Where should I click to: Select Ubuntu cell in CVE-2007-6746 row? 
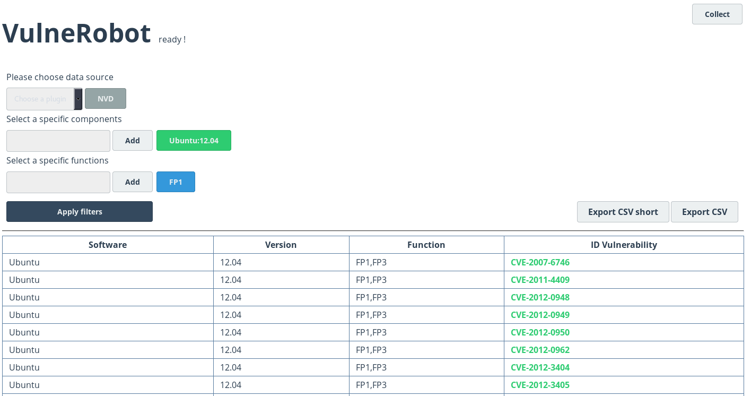[x=108, y=262]
